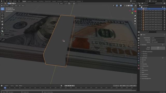Open the Render menu
The height and width of the screenshot is (93, 166).
pyautogui.click(x=10, y=1)
